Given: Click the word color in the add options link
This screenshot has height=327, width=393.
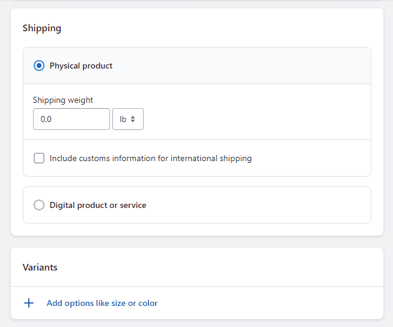Looking at the screenshot, I should 148,303.
